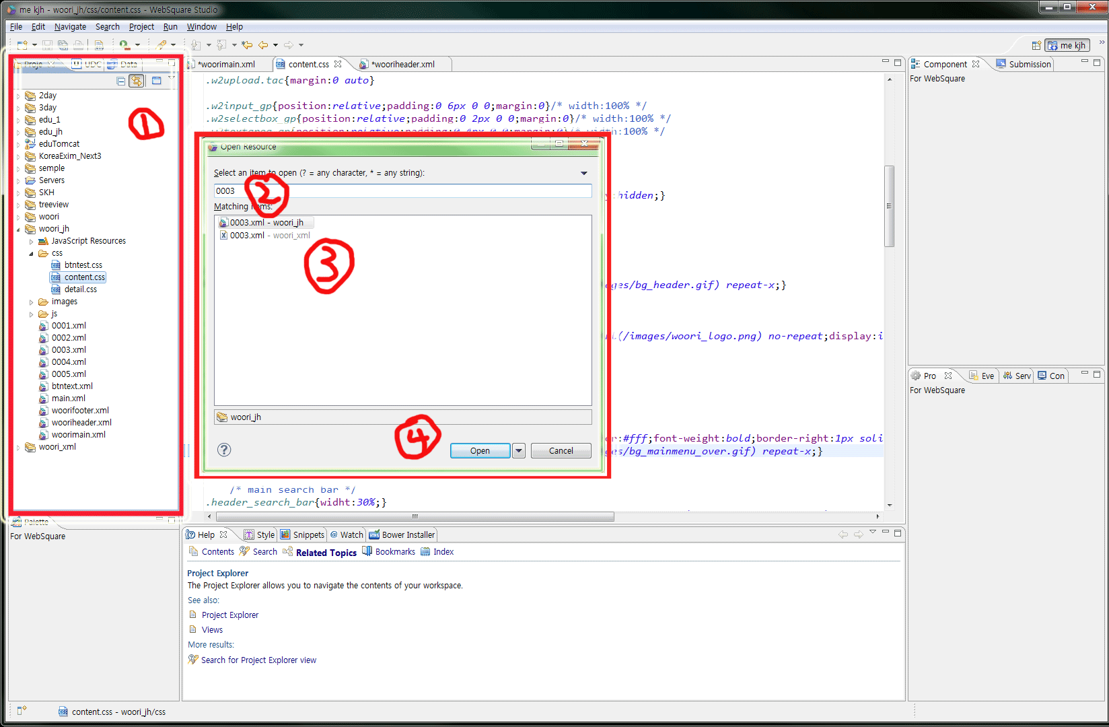Close the Help view tab X

pos(223,534)
